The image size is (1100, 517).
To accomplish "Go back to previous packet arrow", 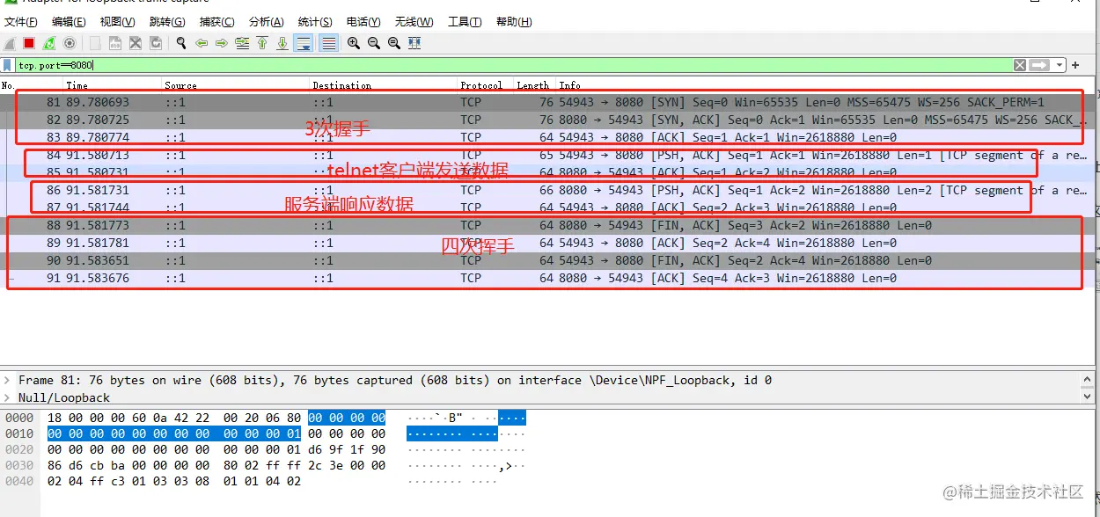I will (x=202, y=43).
